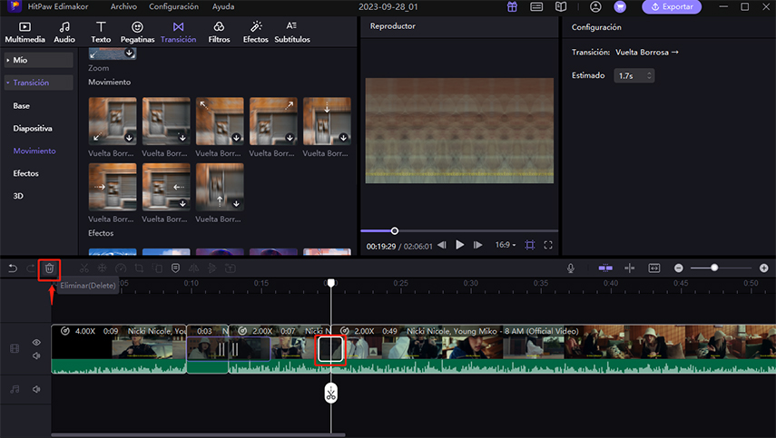
Task: Switch to the Pegatinas tab
Action: pos(138,33)
